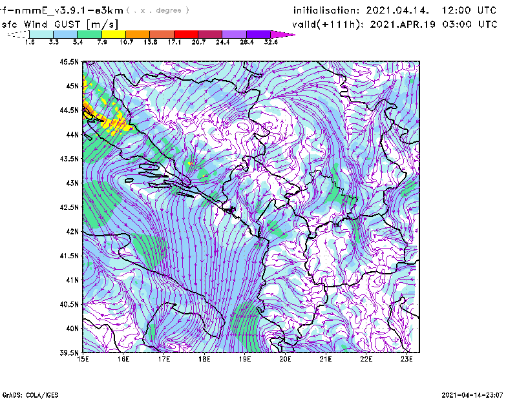
Task: Click the 45.5N latitude label
Action: 69,61
